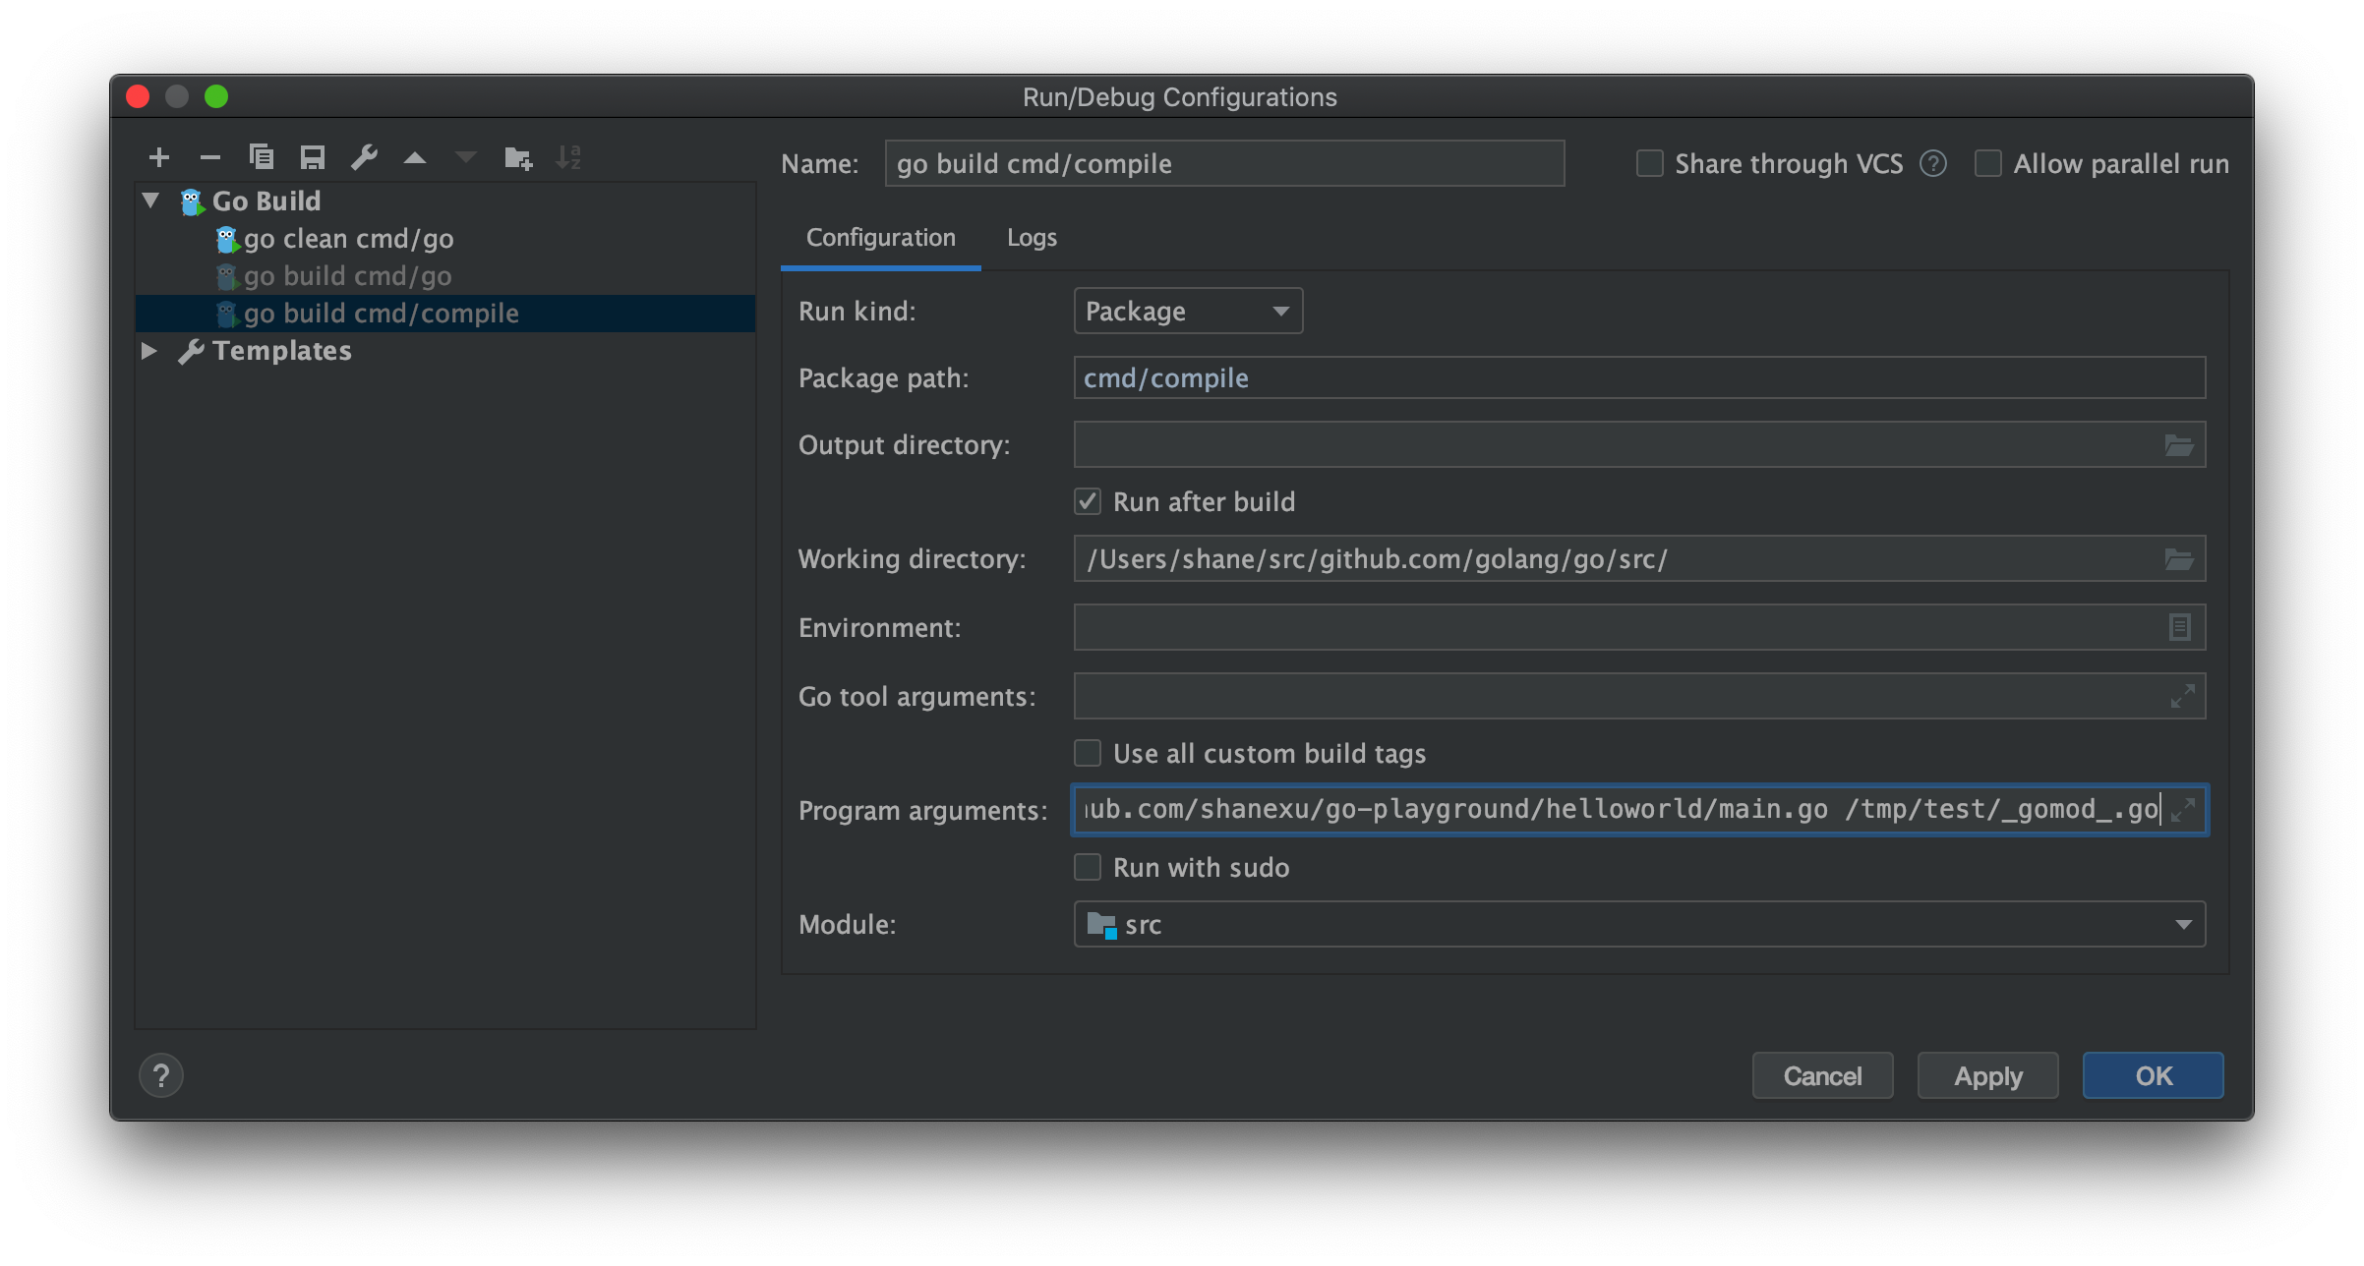Click the move configuration down icon
Viewport: 2364px width, 1266px height.
tap(466, 156)
